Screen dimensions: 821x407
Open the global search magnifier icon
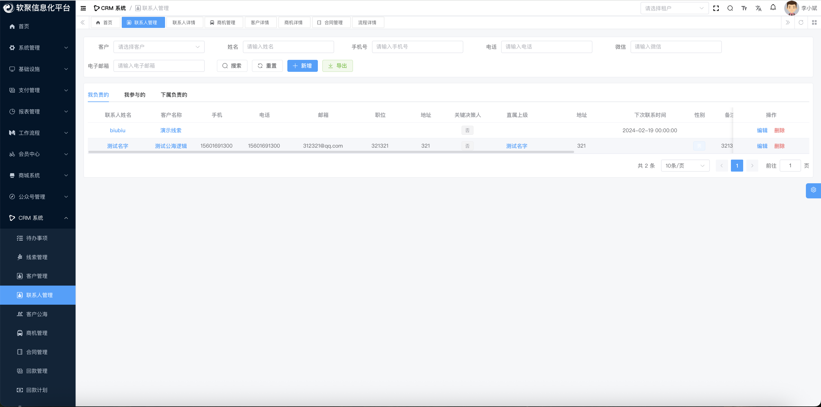pos(730,8)
